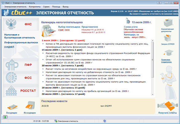Click the ФНС label

pos(28,24)
